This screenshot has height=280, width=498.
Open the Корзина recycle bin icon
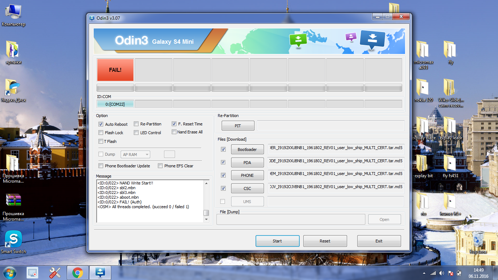(478, 240)
